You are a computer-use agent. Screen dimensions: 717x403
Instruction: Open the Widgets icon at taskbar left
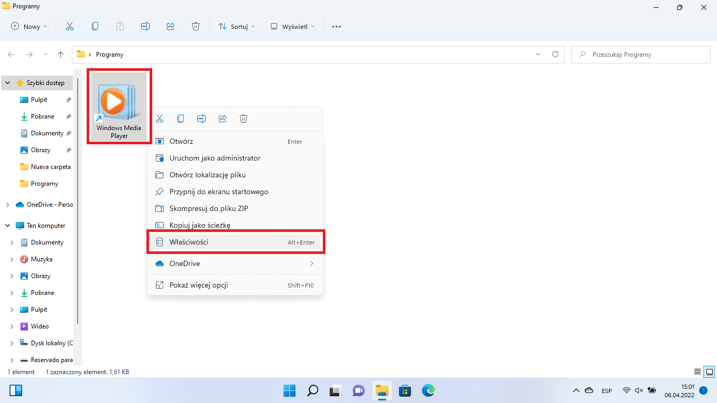(16, 390)
